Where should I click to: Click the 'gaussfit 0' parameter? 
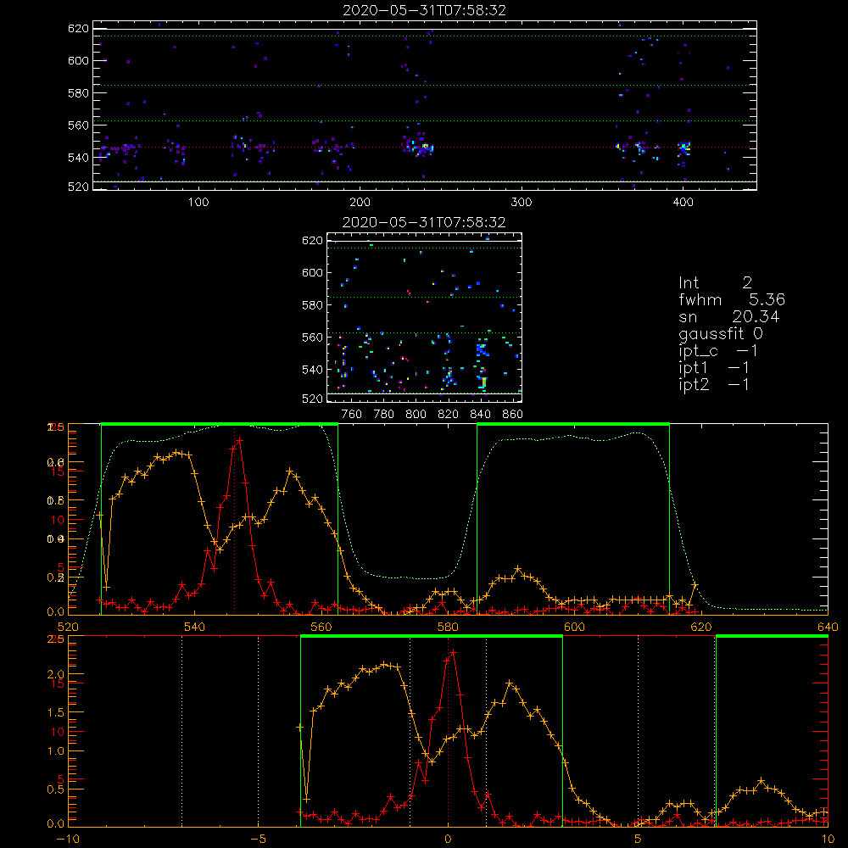721,333
